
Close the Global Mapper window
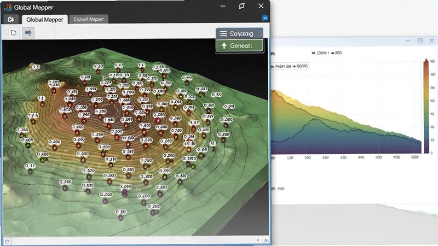click(261, 6)
